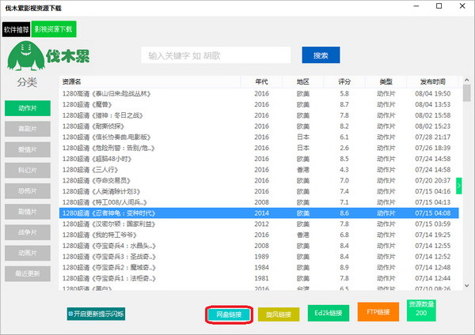Select row 《夺宝奇兵2：魔域奇..》
Image resolution: width=475 pixels, height=335 pixels.
(259, 268)
